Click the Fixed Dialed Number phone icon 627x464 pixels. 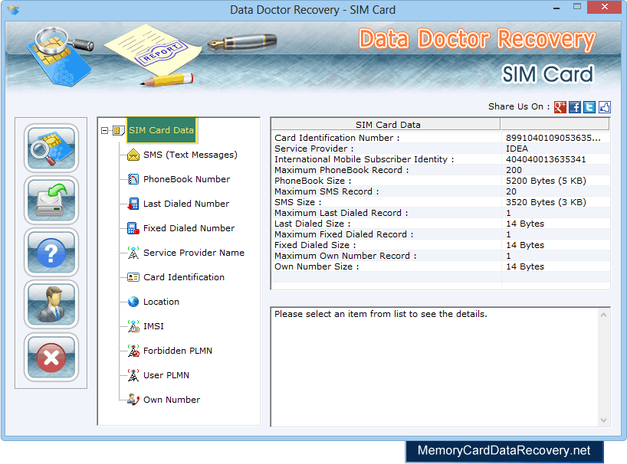tap(133, 228)
